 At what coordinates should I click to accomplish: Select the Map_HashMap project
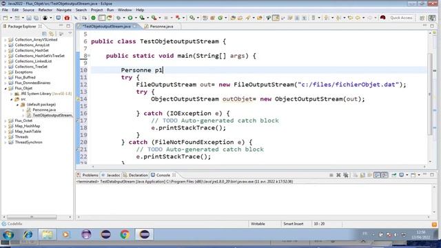click(x=27, y=126)
